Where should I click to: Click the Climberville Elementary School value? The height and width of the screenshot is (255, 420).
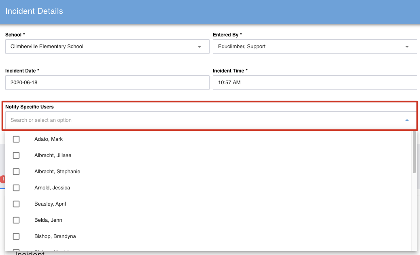(x=47, y=47)
